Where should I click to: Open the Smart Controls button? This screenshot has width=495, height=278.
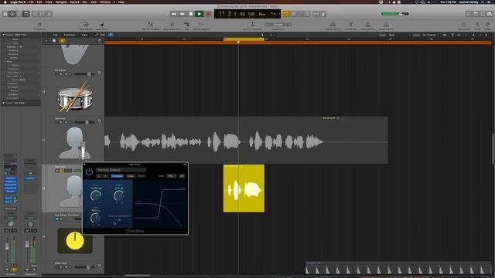pos(35,14)
